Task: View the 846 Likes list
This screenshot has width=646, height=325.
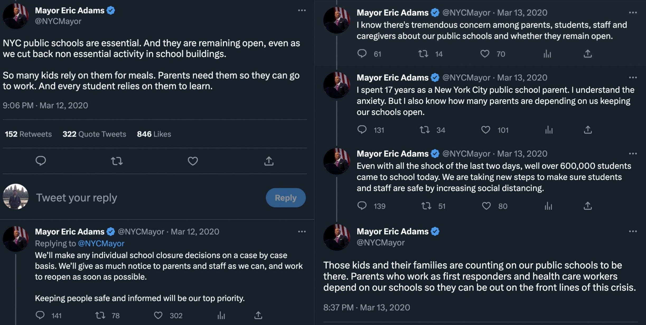Action: 154,134
